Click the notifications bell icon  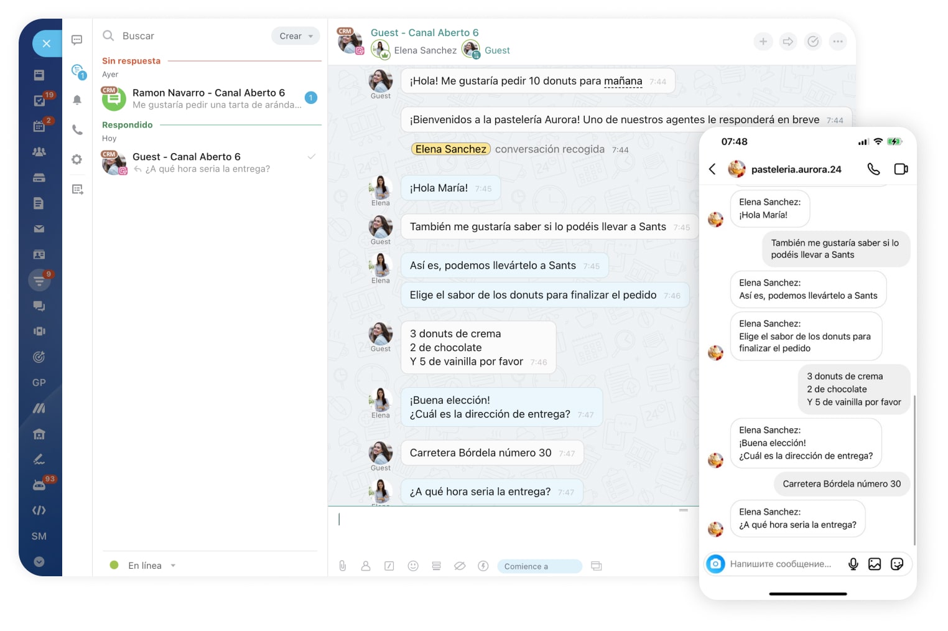pyautogui.click(x=77, y=100)
